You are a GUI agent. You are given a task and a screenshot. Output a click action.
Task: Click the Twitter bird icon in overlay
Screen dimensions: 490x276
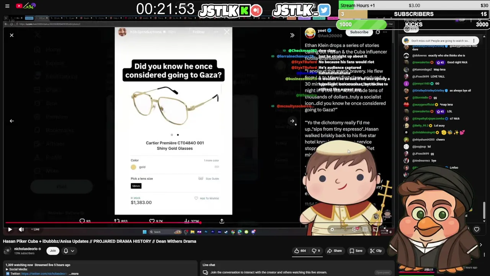[324, 10]
